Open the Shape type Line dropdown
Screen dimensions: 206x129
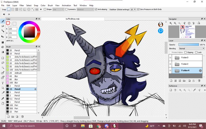tap(58, 9)
